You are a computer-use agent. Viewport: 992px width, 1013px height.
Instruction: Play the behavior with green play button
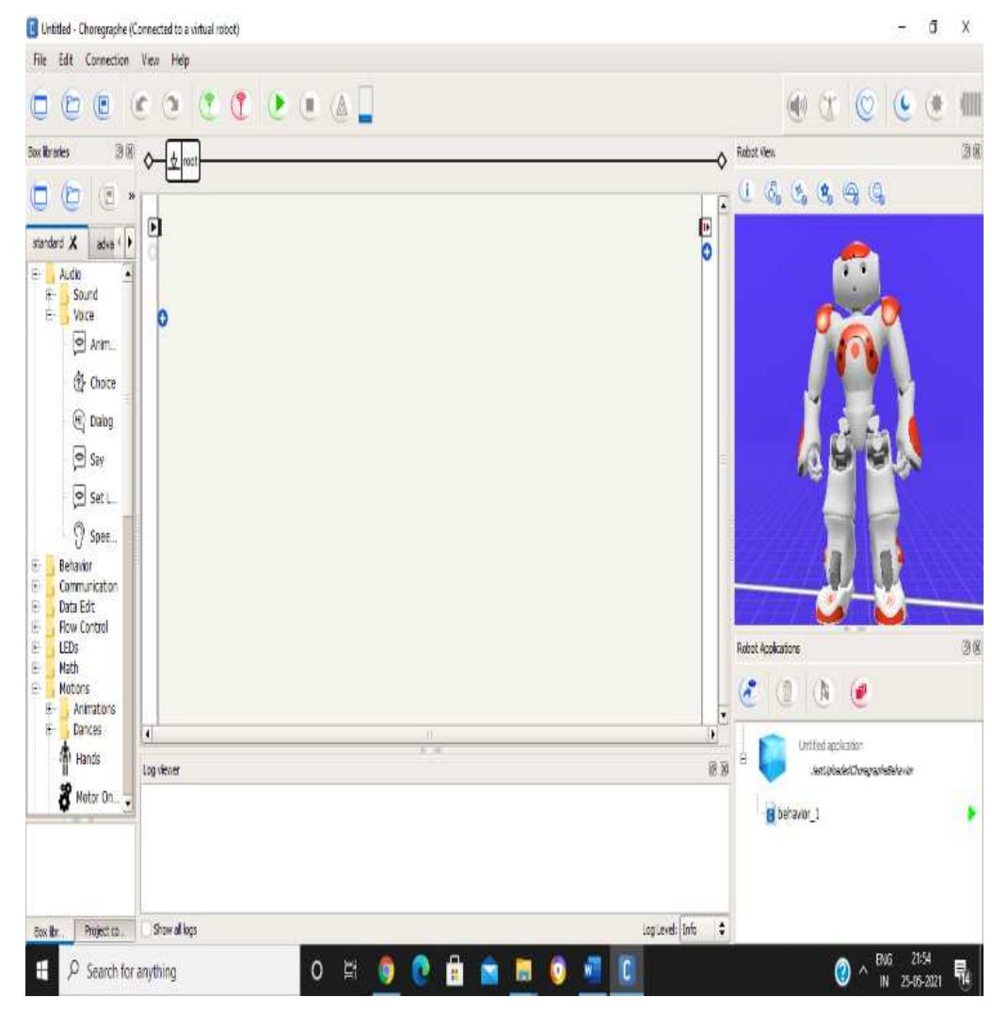278,104
